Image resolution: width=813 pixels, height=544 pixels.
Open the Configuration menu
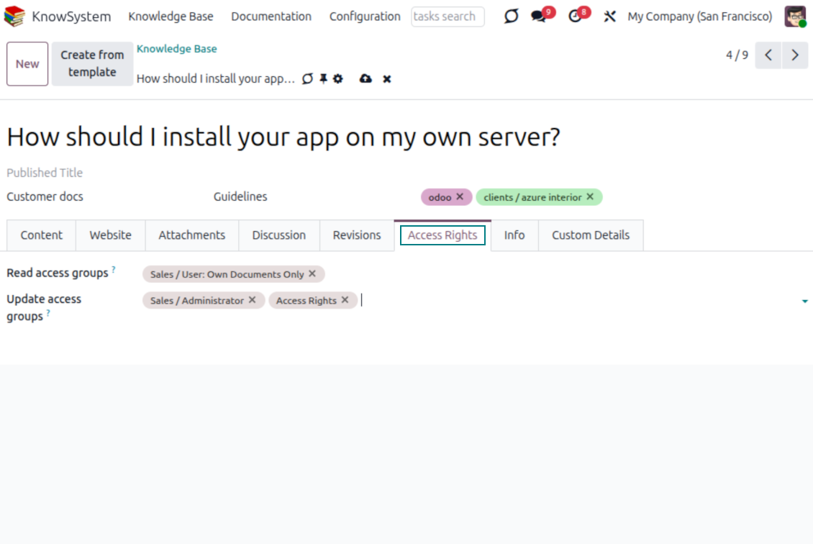click(x=365, y=17)
